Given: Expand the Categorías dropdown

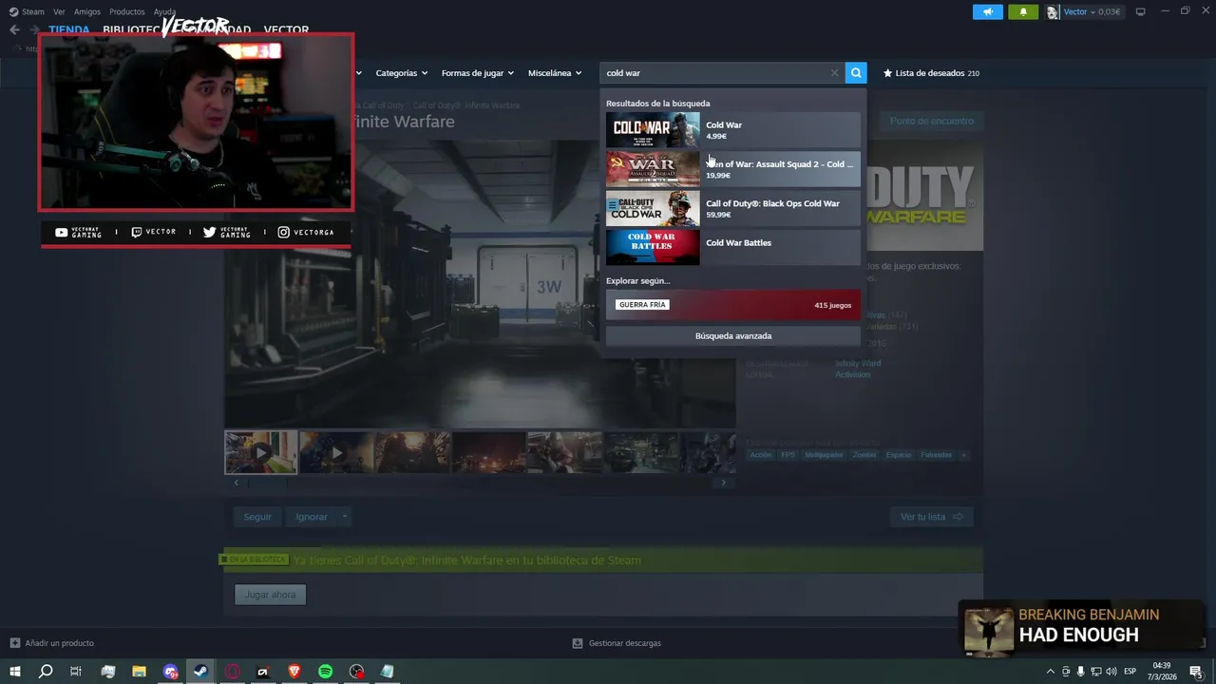Looking at the screenshot, I should point(401,73).
